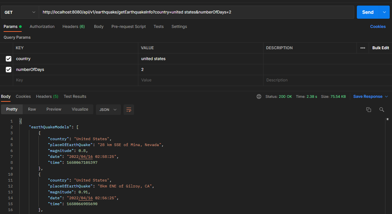Select the Pretty view mode
This screenshot has width=392, height=214.
(12, 109)
